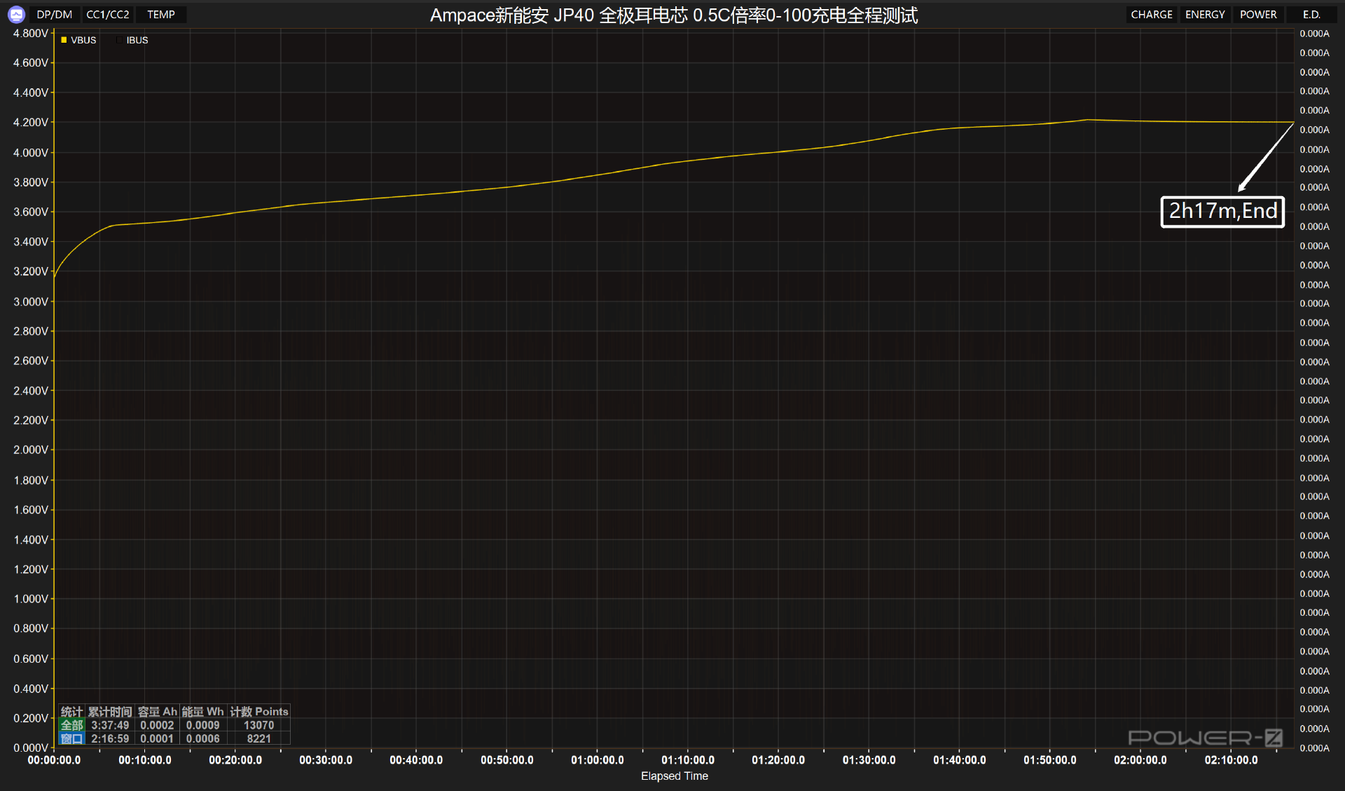Click the 02:10:00.0 time axis tick
Viewport: 1345px width, 791px height.
(x=1231, y=760)
